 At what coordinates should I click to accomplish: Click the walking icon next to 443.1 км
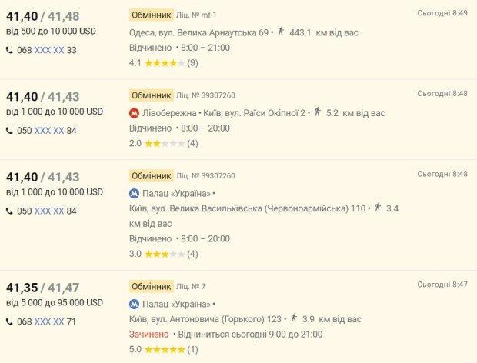pyautogui.click(x=281, y=31)
